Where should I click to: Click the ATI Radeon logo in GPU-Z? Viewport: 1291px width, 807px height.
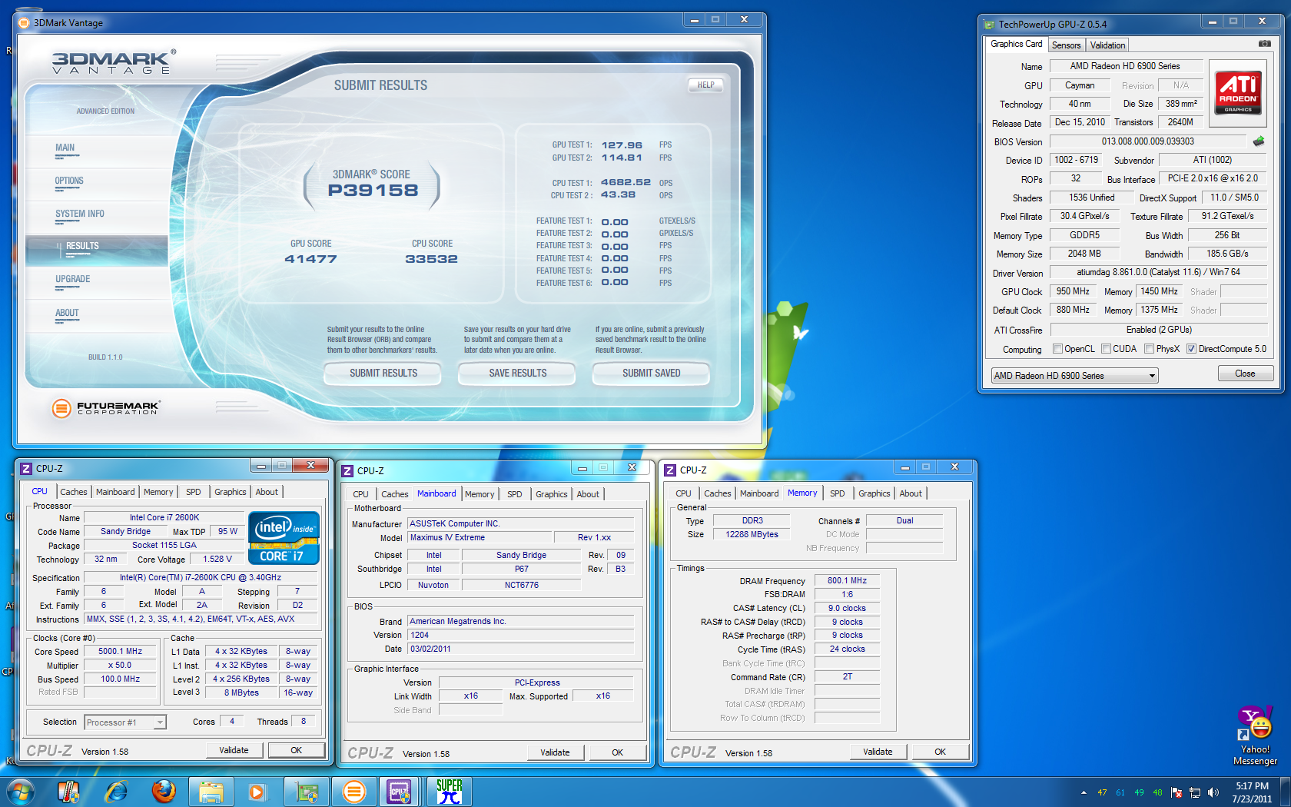click(1238, 92)
